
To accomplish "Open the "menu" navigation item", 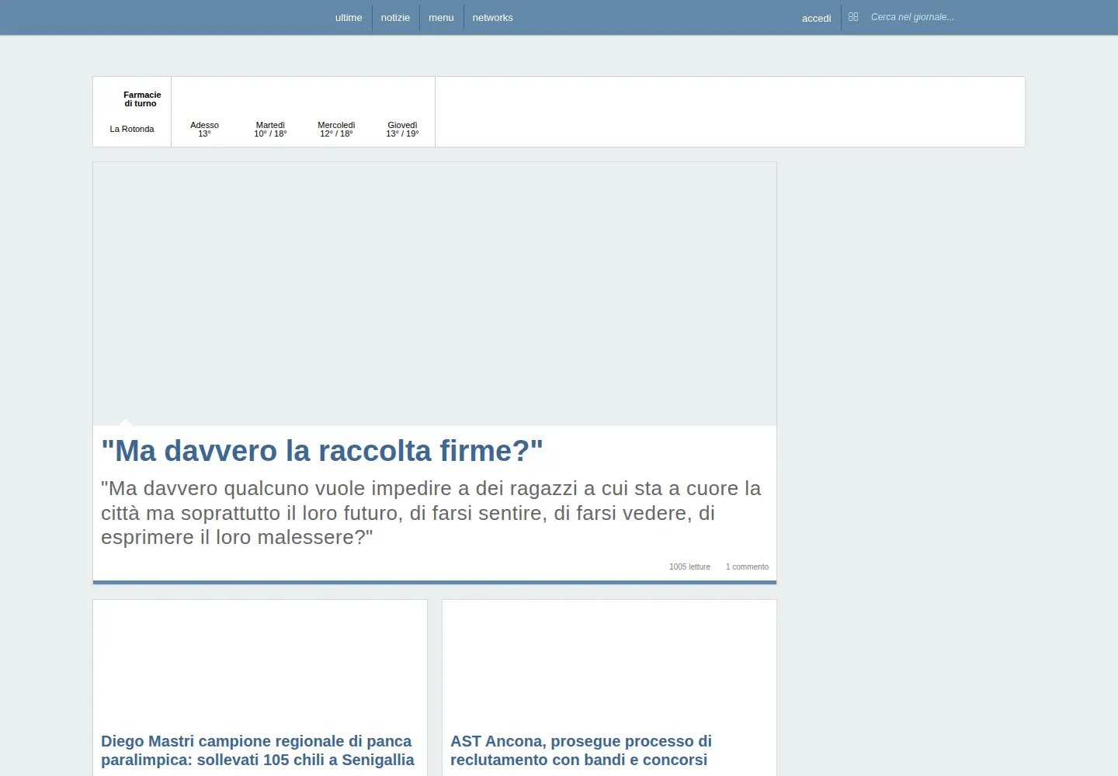I will pyautogui.click(x=441, y=17).
